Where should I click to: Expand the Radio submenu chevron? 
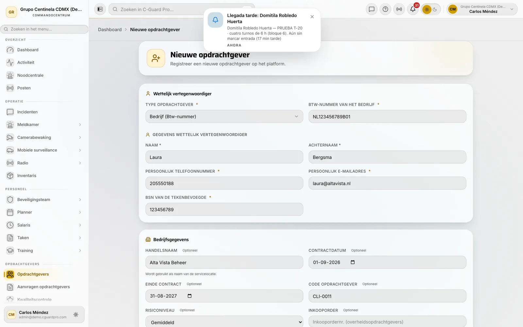(x=80, y=163)
